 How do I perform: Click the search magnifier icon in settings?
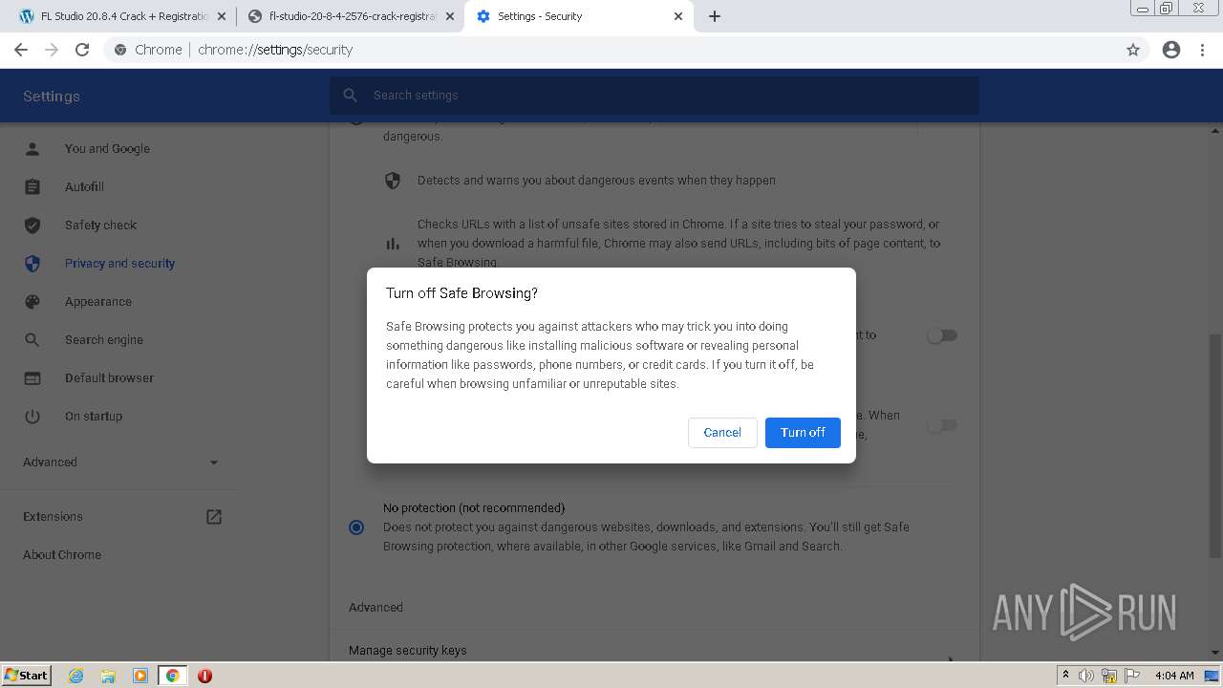[x=351, y=96]
